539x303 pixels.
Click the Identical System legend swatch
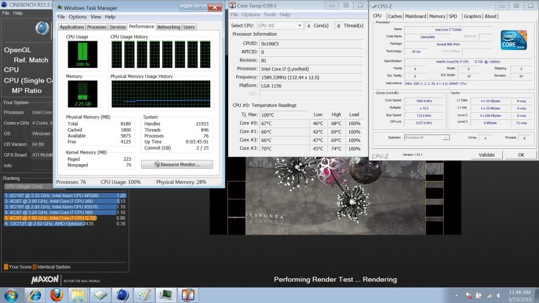click(34, 267)
